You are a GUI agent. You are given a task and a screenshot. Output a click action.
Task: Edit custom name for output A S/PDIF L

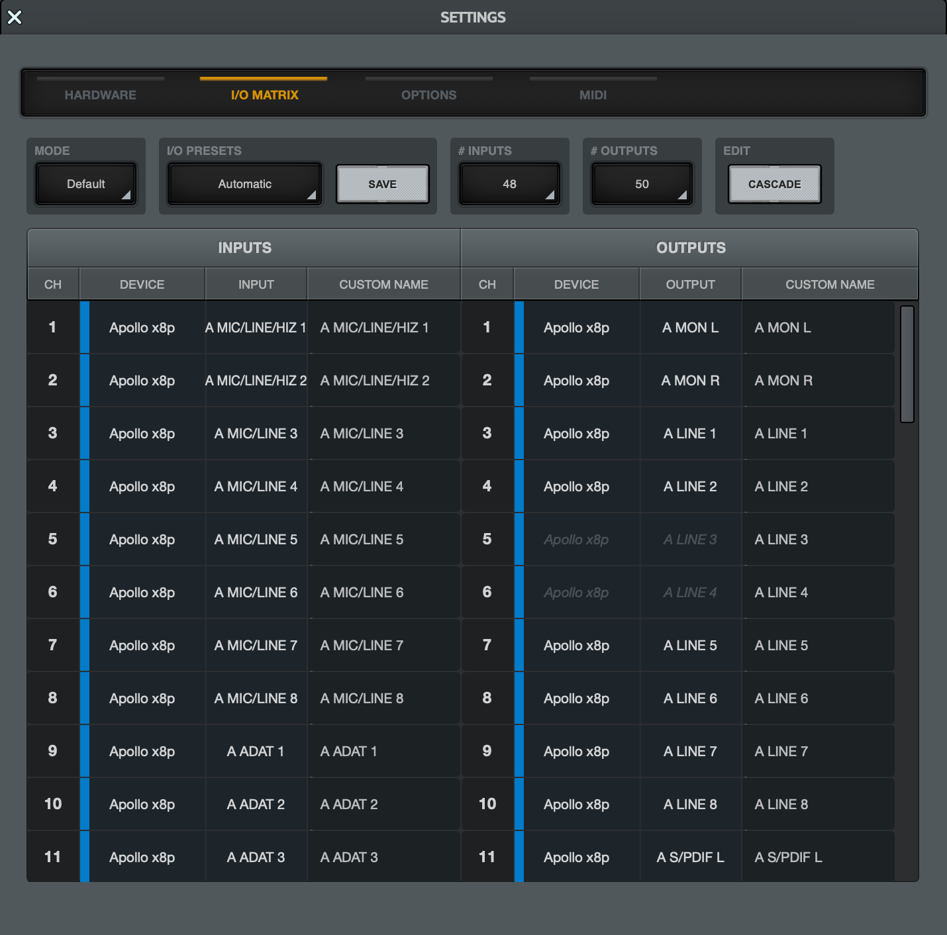(x=817, y=858)
